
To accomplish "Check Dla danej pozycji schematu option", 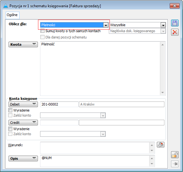I will [x=42, y=37].
